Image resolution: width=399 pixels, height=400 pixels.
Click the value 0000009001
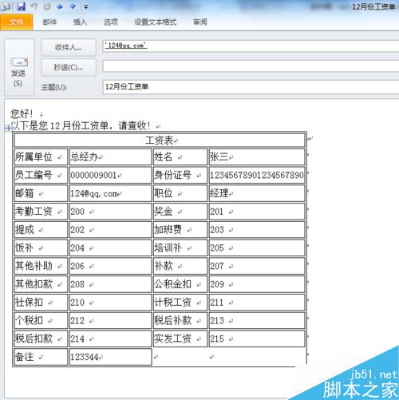pyautogui.click(x=93, y=175)
